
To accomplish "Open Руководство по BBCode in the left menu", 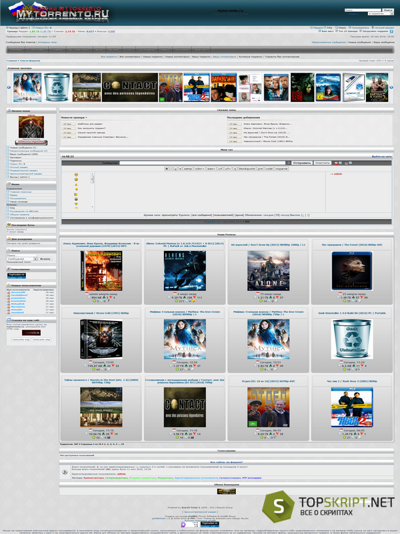I will (x=24, y=211).
